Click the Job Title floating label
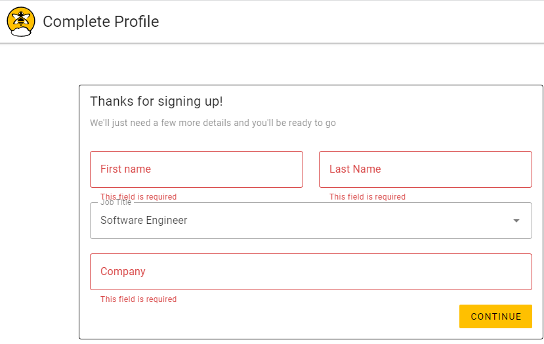 116,202
